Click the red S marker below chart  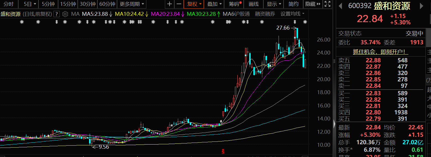tap(223, 151)
